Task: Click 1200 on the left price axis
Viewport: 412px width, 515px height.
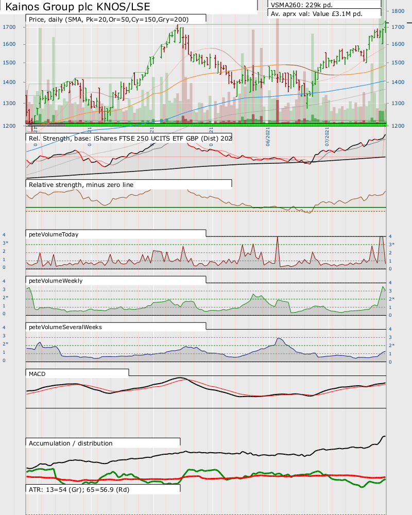Action: pos(9,126)
